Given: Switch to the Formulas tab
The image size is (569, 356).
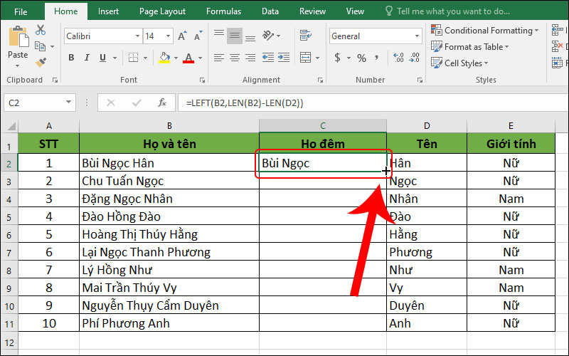Looking at the screenshot, I should click(223, 11).
